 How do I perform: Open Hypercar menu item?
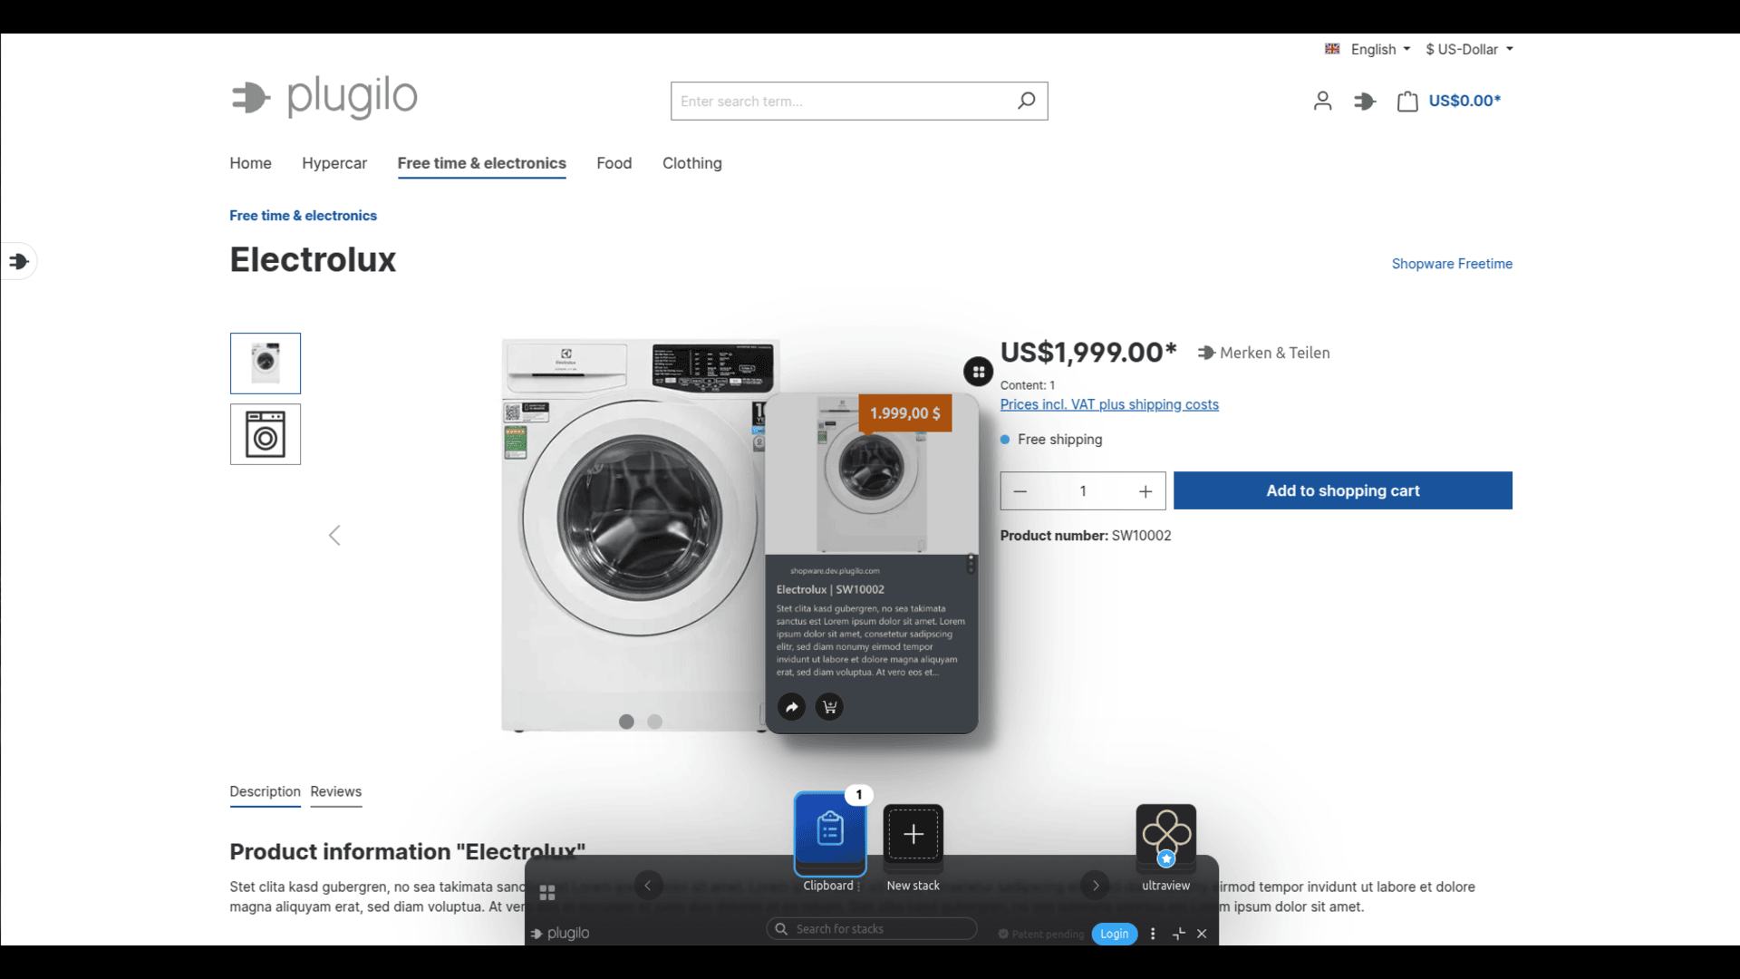pos(334,163)
